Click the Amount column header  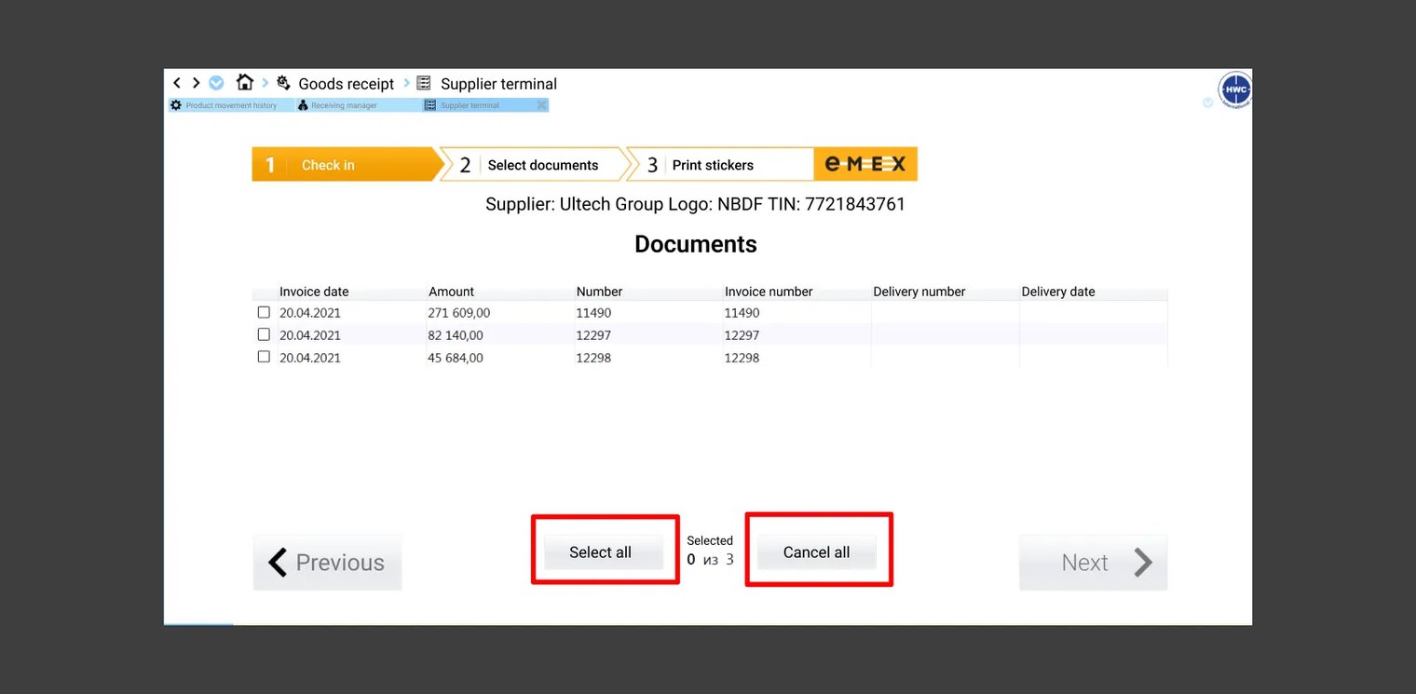451,292
